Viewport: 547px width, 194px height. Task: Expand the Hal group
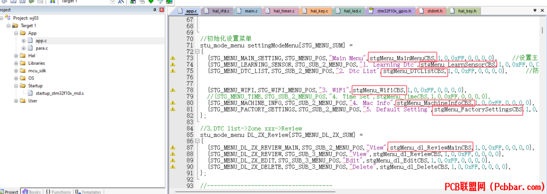pyautogui.click(x=16, y=56)
